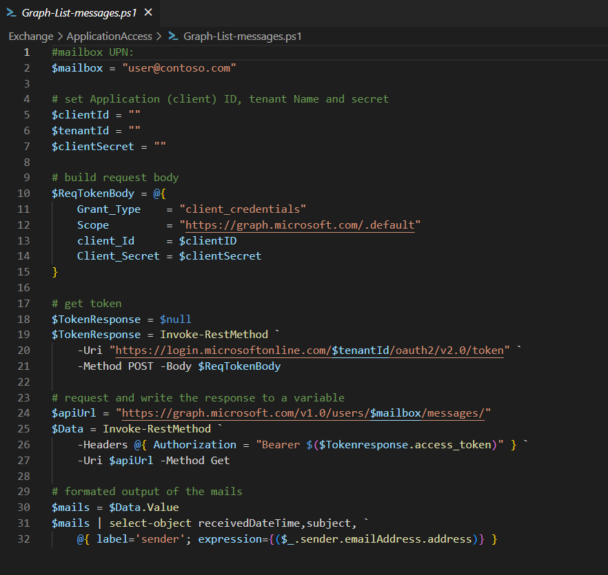Select line number 32 in the gutter
Image resolution: width=608 pixels, height=575 pixels.
(26, 539)
